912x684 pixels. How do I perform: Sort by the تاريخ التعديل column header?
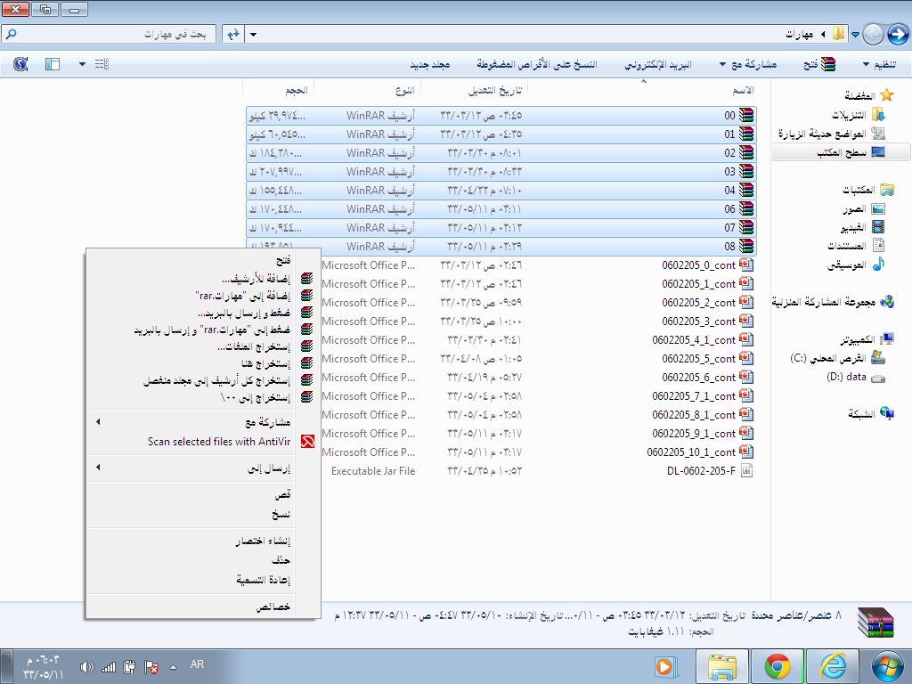click(474, 90)
